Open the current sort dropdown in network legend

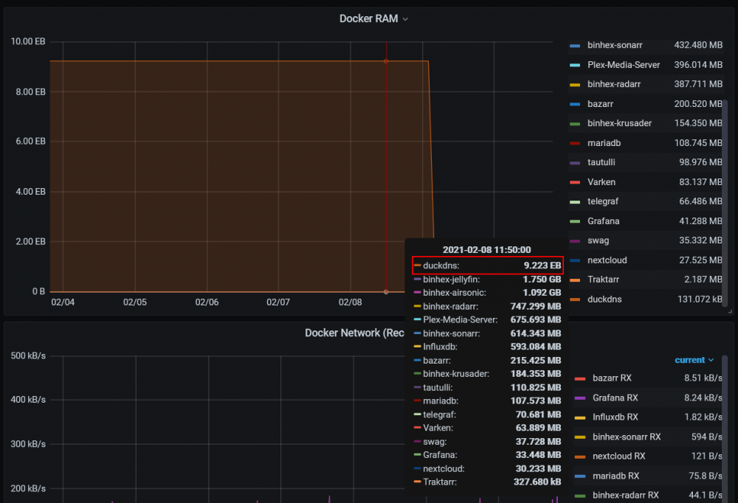click(694, 360)
